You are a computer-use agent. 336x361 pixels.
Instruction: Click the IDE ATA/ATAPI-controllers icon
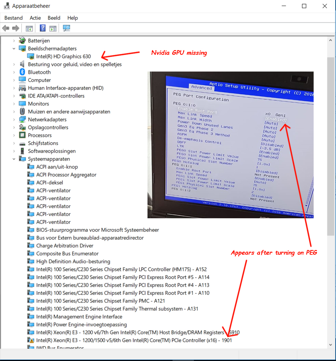(22, 96)
